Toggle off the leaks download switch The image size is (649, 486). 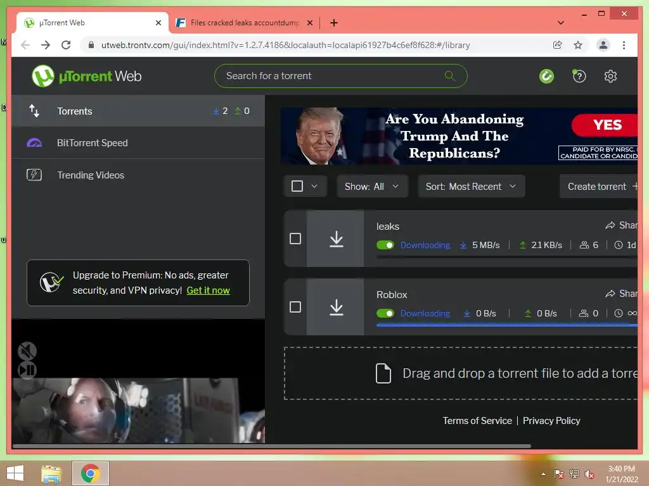pyautogui.click(x=385, y=245)
